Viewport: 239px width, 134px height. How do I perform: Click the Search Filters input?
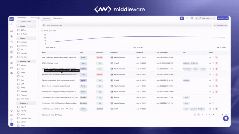(26, 21)
